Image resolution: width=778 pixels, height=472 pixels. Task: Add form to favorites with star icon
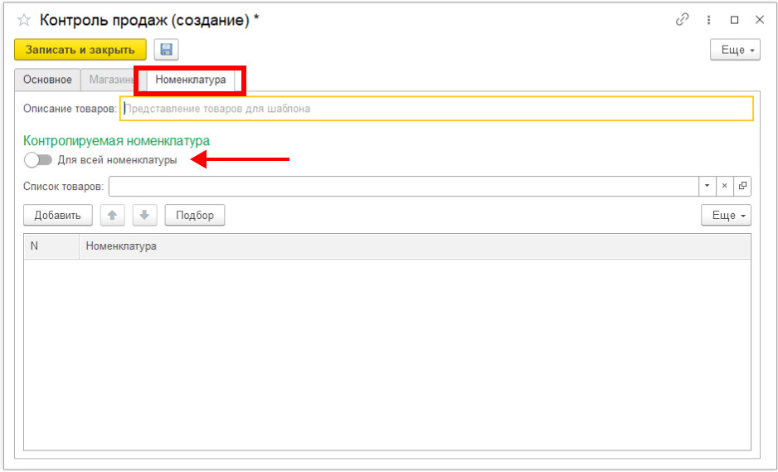click(x=24, y=21)
